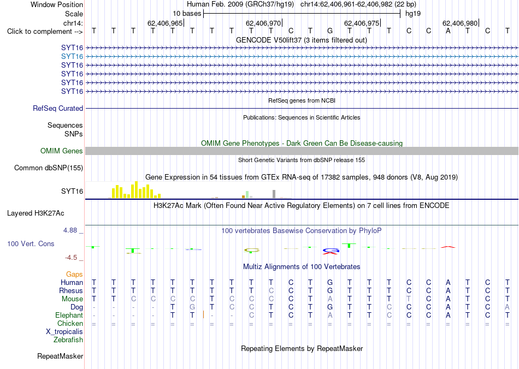Select the Chicken species label
Image resolution: width=519 pixels, height=369 pixels.
click(x=70, y=324)
